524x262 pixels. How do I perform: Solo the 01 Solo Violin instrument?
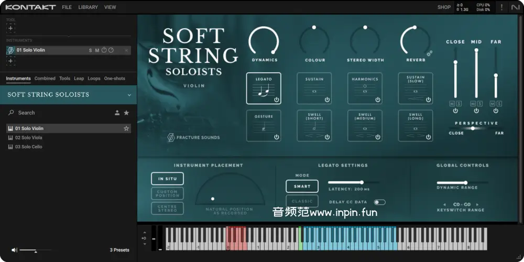pyautogui.click(x=90, y=50)
